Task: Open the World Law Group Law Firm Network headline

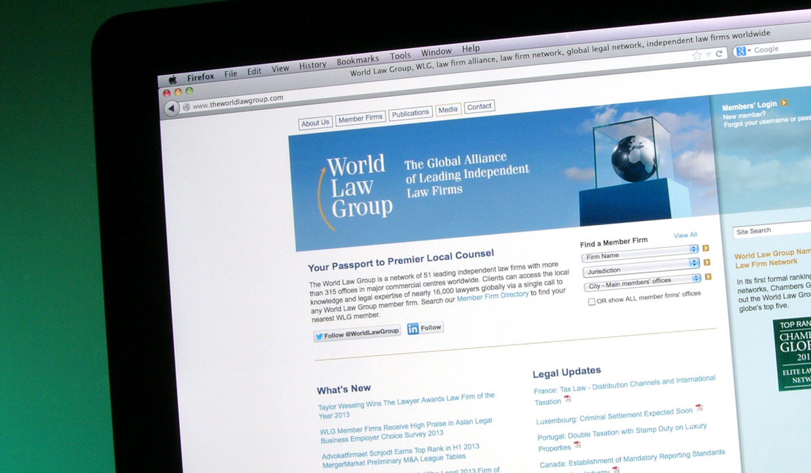Action: tap(773, 259)
